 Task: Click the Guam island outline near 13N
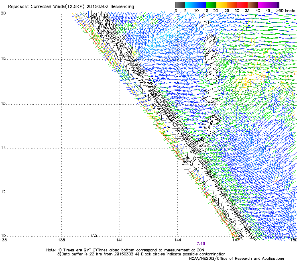pyautogui.click(x=193, y=161)
